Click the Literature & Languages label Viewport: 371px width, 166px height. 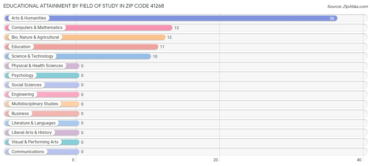[x=34, y=123]
